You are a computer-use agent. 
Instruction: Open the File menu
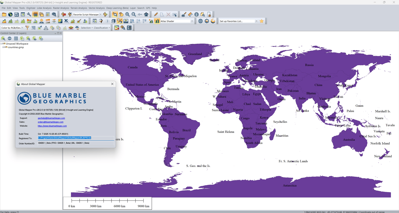coord(3,8)
